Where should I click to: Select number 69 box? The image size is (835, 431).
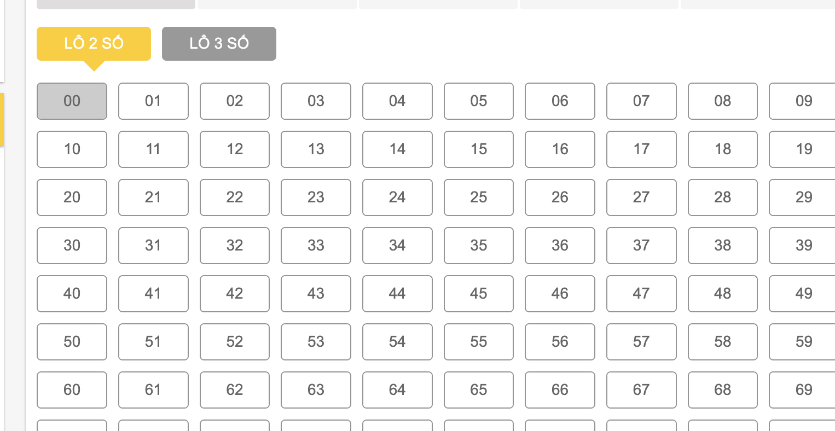point(803,390)
